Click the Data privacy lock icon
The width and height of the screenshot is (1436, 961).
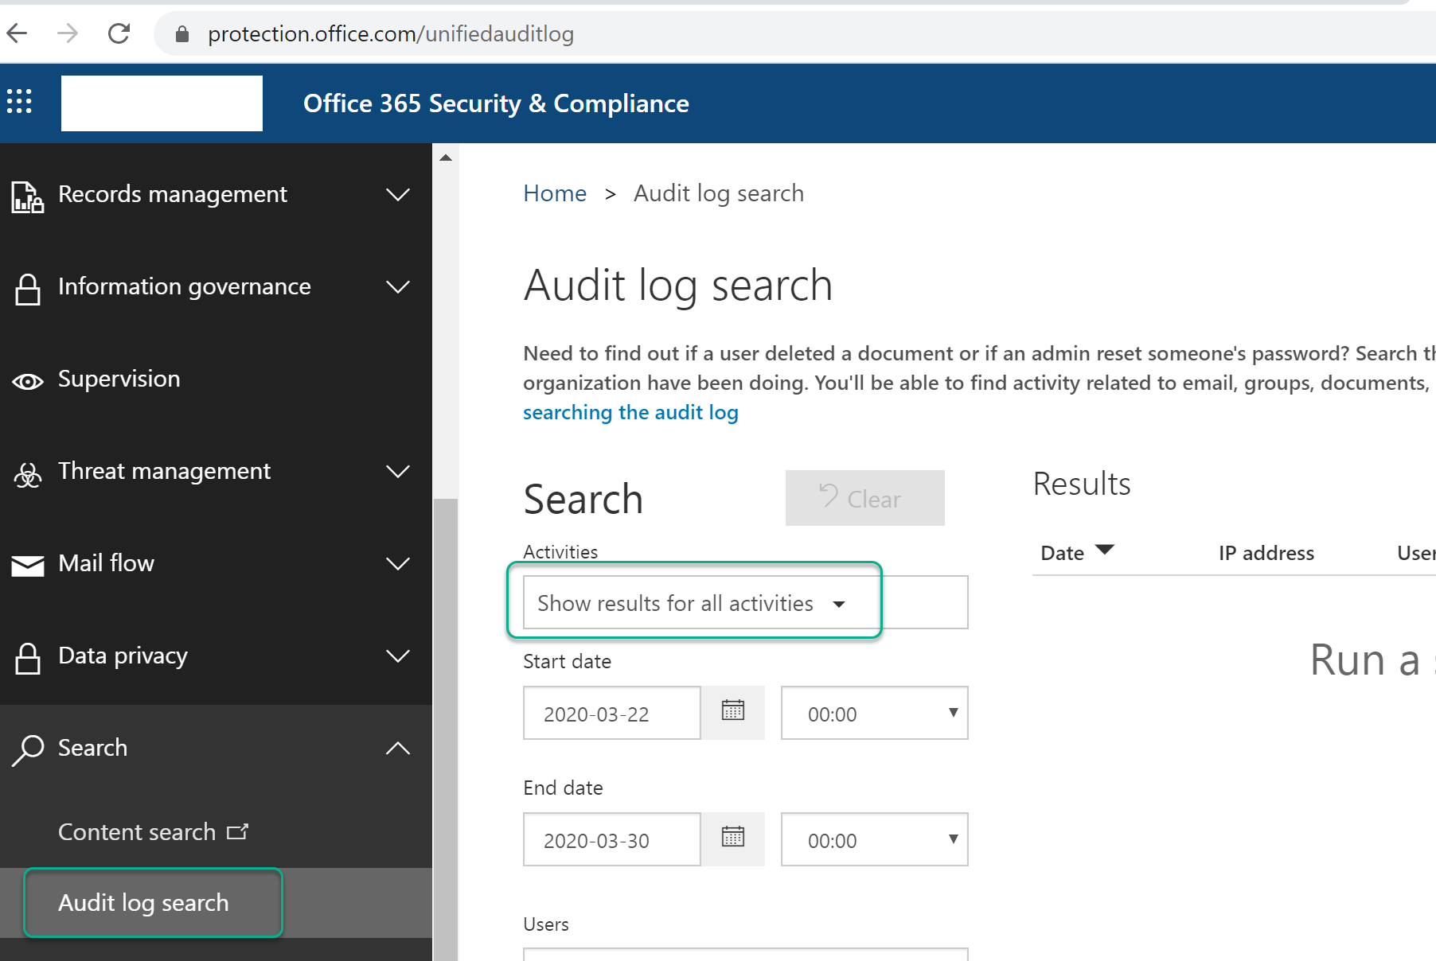28,658
